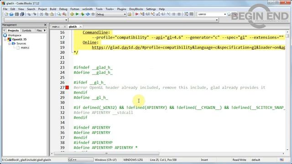Click the Build and run icon
The width and height of the screenshot is (292, 164).
pyautogui.click(x=83, y=14)
